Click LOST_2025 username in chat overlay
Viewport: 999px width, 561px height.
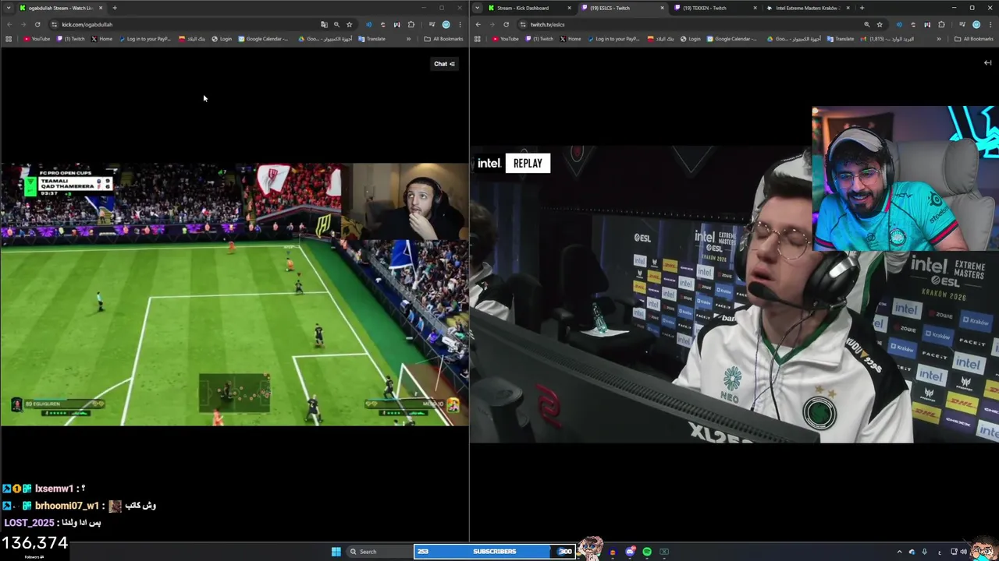29,523
